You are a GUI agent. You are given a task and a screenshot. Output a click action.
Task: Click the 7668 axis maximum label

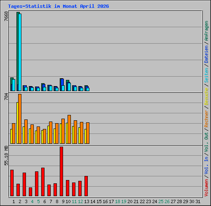coord(6,16)
